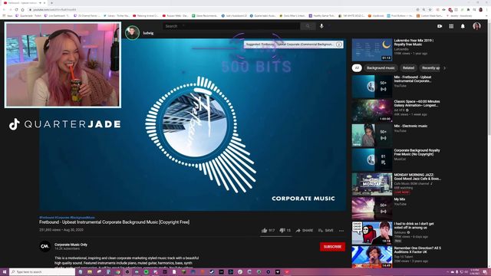This screenshot has height=276, width=491.
Task: Open Lukrembo Year Mix 2019 thumbnail
Action: [x=371, y=50]
